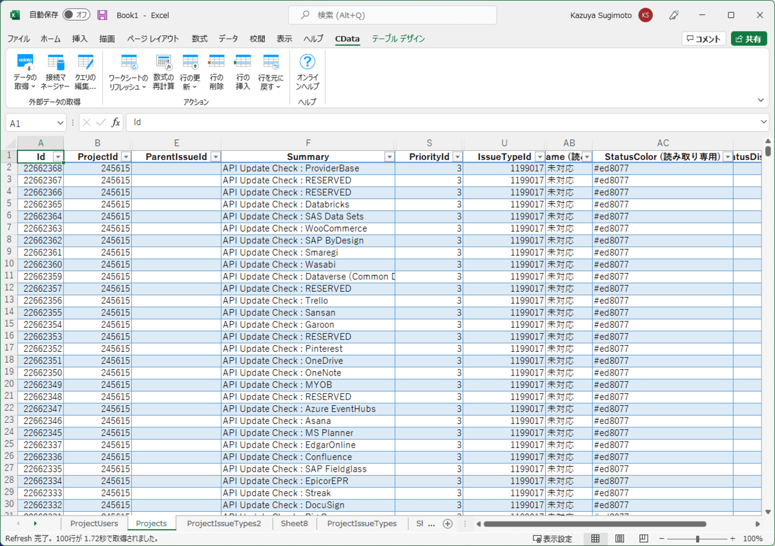This screenshot has height=546, width=775.
Task: Open the Name Box dropdown arrow
Action: click(60, 123)
